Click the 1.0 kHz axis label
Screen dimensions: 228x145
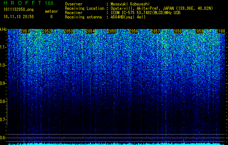point(3,65)
